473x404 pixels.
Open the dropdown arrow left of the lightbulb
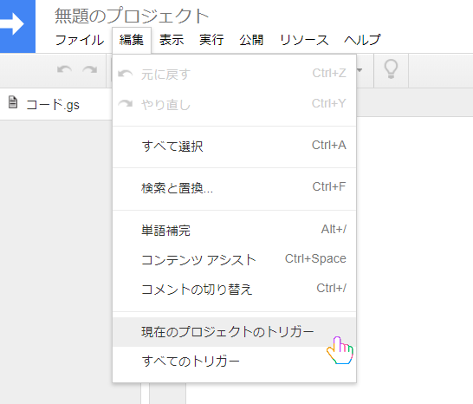coord(360,70)
